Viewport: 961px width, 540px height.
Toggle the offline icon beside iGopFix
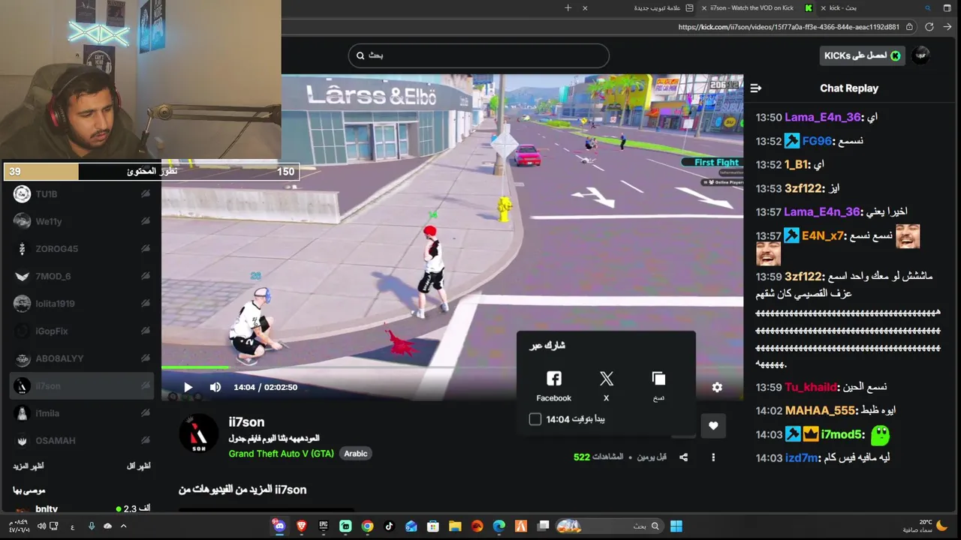click(x=146, y=331)
